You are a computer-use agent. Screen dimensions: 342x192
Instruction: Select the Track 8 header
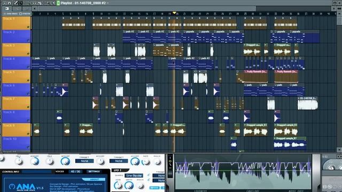tap(16, 116)
